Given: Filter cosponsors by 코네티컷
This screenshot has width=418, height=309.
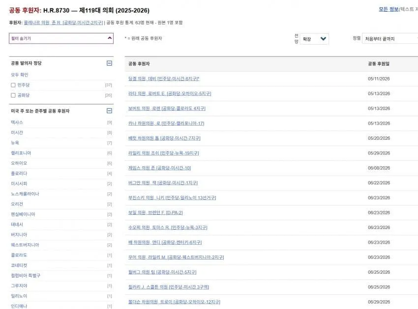Looking at the screenshot, I should point(19,265).
